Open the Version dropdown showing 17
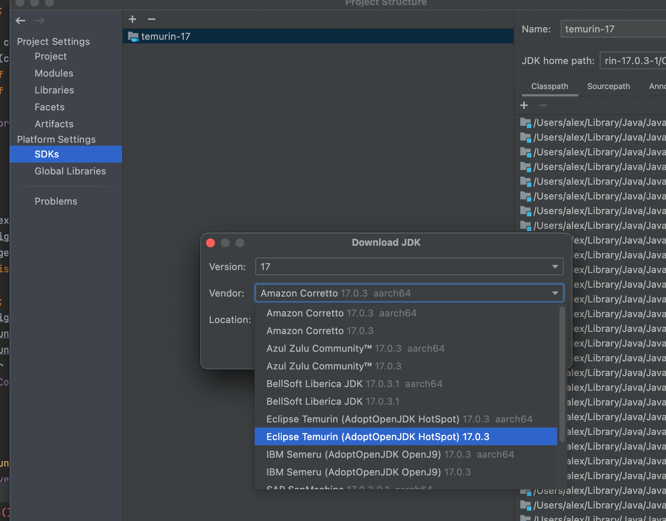 tap(409, 267)
